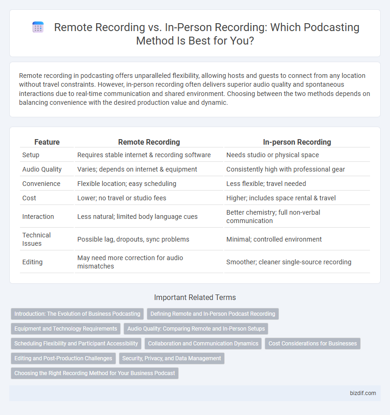The image size is (390, 415).
Task: Click the 'Feature' column header
Action: 47,142
